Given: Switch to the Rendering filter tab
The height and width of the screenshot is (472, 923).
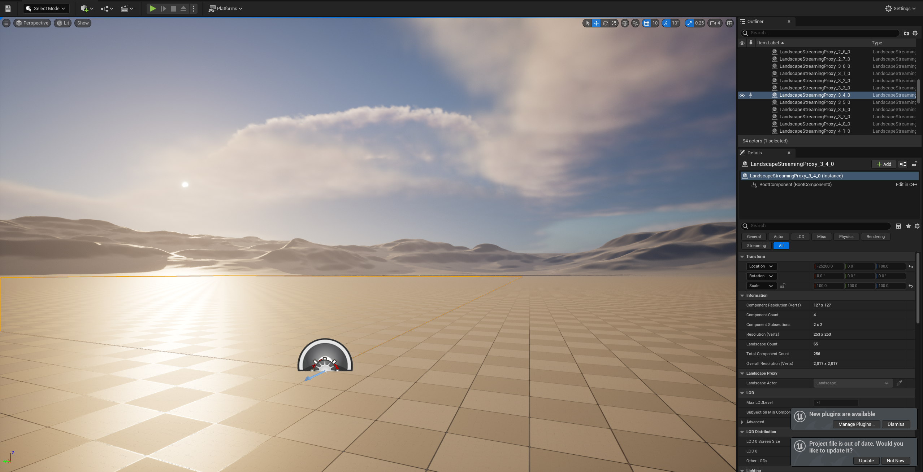Looking at the screenshot, I should (x=875, y=237).
